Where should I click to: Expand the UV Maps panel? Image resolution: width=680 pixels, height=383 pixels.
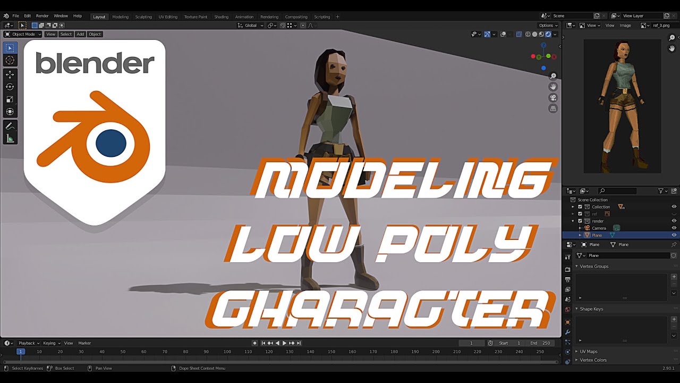click(x=588, y=352)
